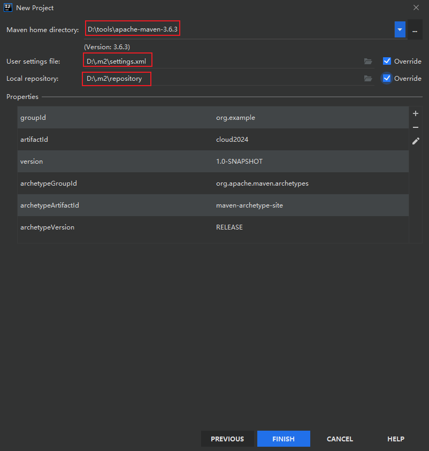Go back with the PREVIOUS button
The height and width of the screenshot is (451, 429).
click(227, 439)
